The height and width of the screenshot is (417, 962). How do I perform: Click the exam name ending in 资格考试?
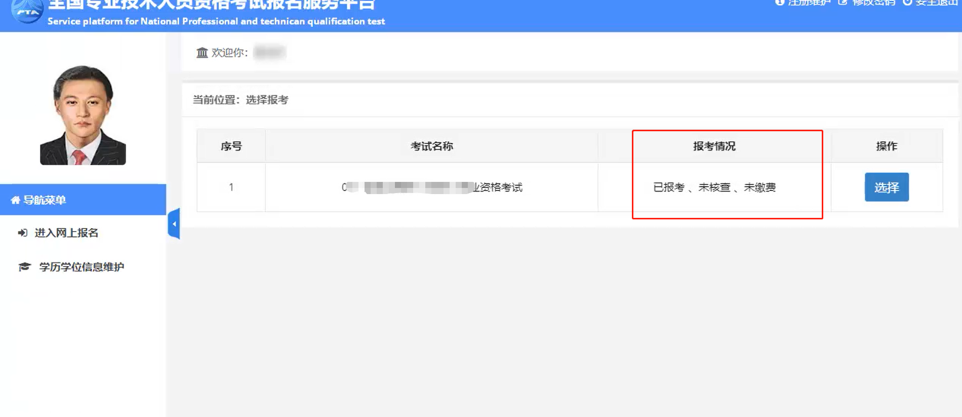[431, 187]
